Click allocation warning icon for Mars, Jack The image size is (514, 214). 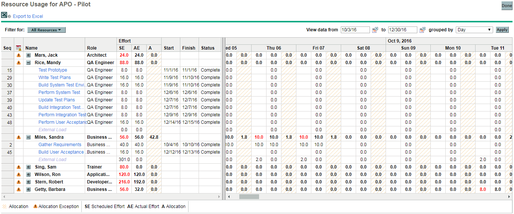(19, 55)
